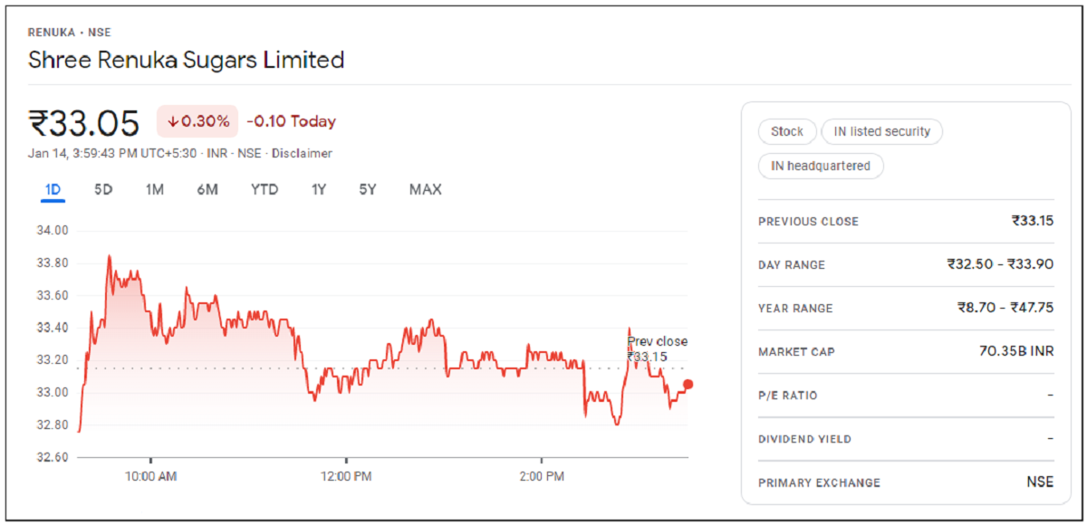Viewport: 1087px width, 525px height.
Task: Click the Shree Renuka Sugars Limited title
Action: (187, 61)
